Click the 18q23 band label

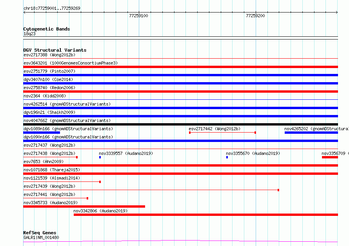(x=29, y=34)
